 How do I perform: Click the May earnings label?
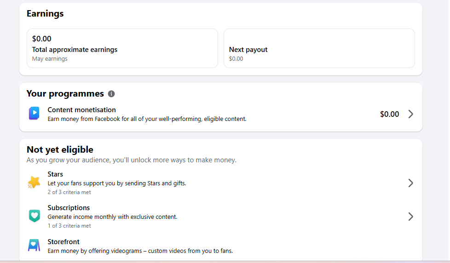point(50,59)
